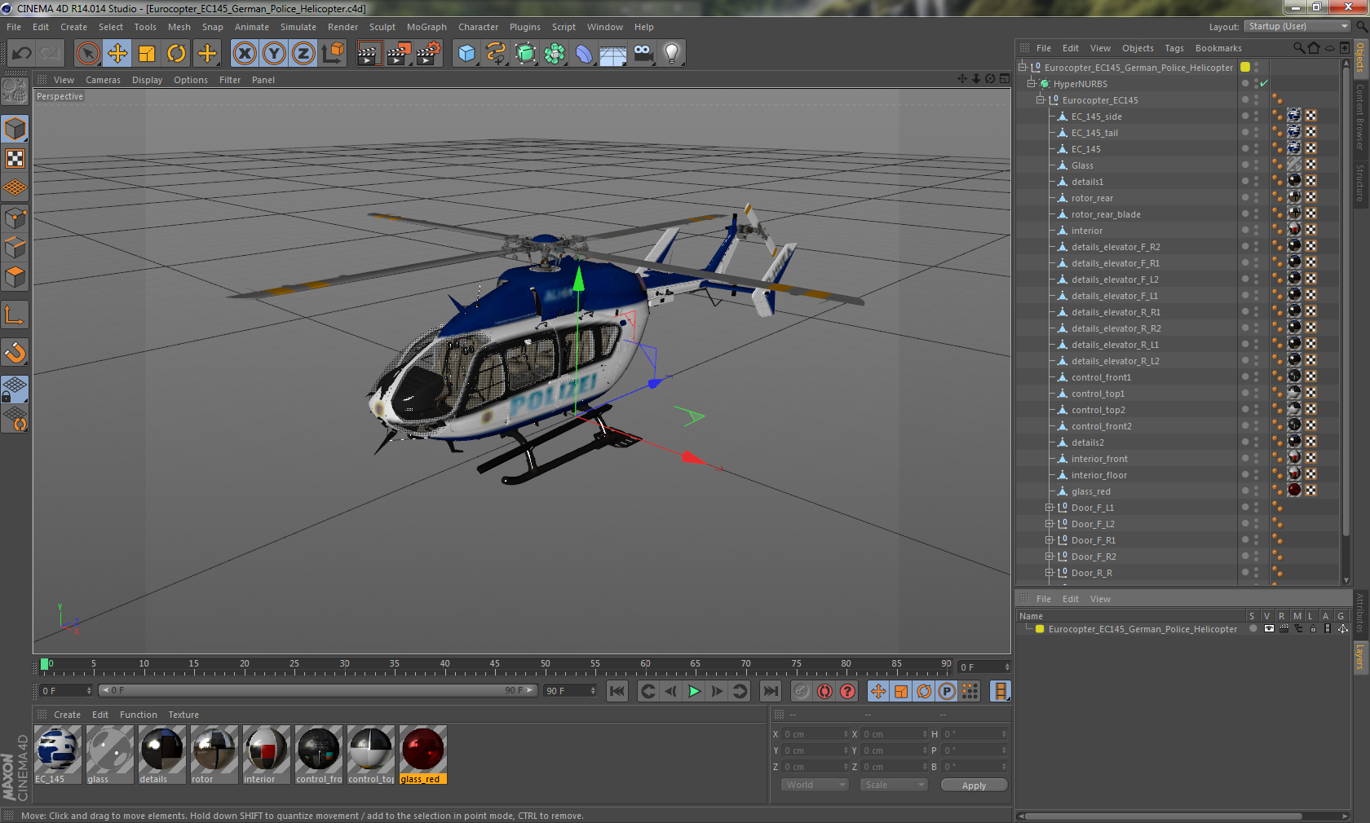Image resolution: width=1370 pixels, height=823 pixels.
Task: Activate the Scale tool
Action: pos(147,54)
